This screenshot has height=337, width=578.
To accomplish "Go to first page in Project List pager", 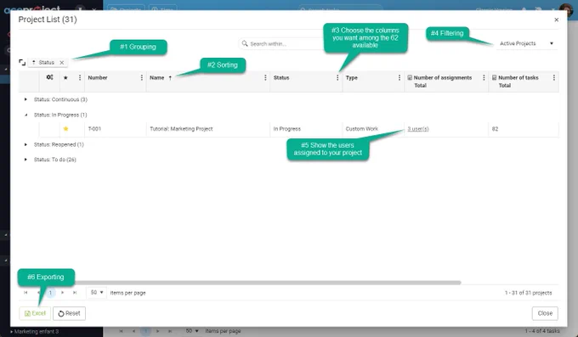I will click(x=25, y=293).
